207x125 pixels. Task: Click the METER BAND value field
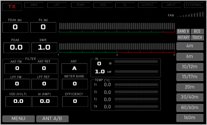point(74,84)
